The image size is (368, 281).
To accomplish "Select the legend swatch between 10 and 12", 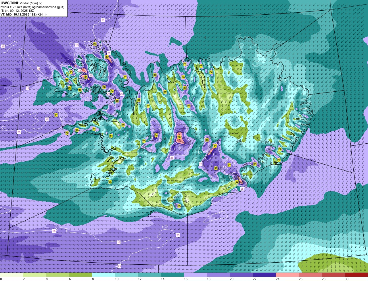I will [126, 275].
